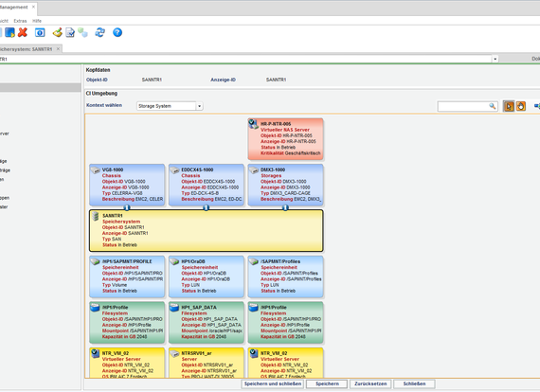
Task: Click the info connector below DMX3-1000
Action: pos(285,207)
